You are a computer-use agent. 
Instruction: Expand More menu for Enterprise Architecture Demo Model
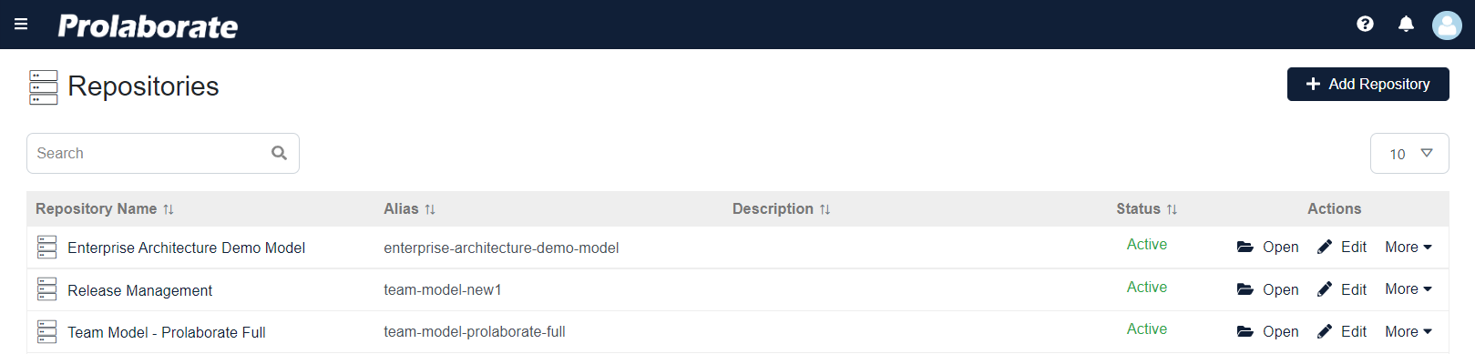tap(1408, 247)
